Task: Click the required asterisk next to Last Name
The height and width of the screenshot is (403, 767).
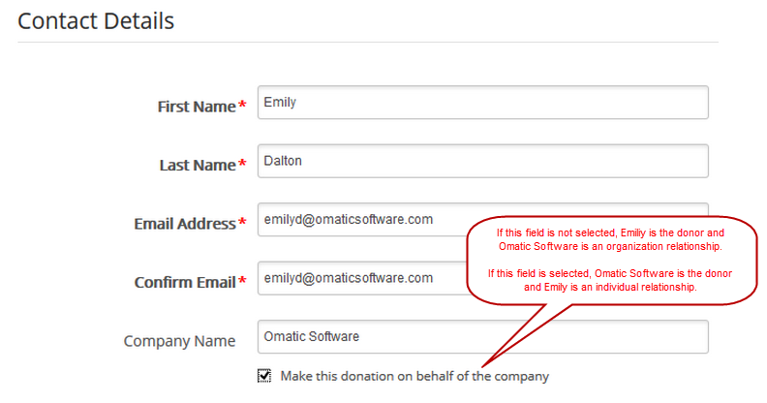Action: coord(242,164)
